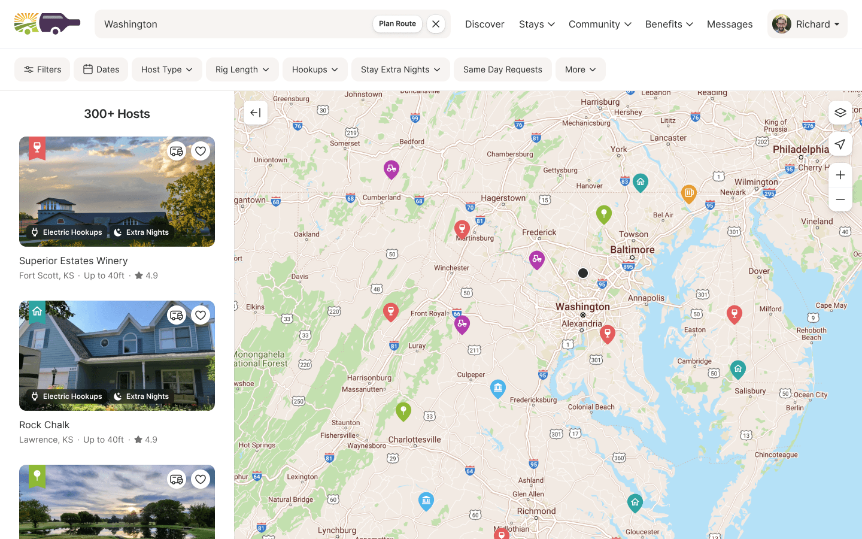Expand the Hookups filter dropdown
The width and height of the screenshot is (862, 539).
coord(315,69)
